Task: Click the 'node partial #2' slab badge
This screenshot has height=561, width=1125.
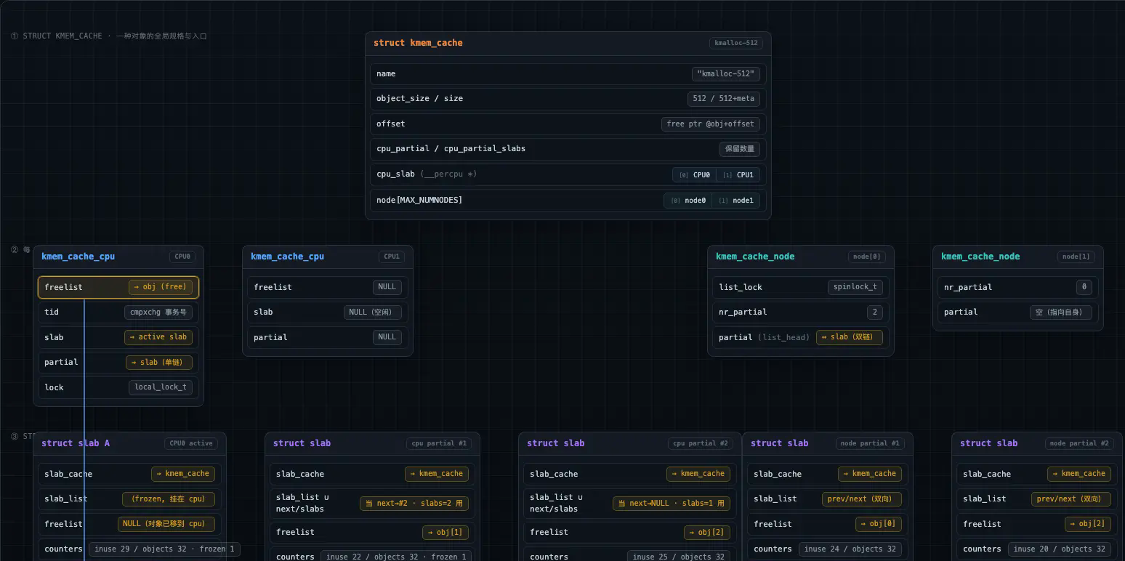Action: pos(1080,443)
